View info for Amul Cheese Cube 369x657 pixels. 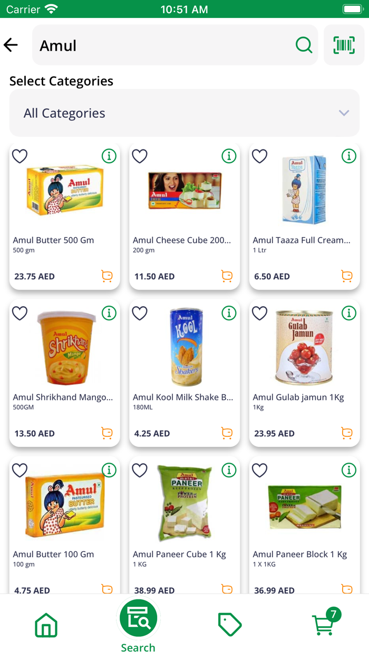(229, 156)
